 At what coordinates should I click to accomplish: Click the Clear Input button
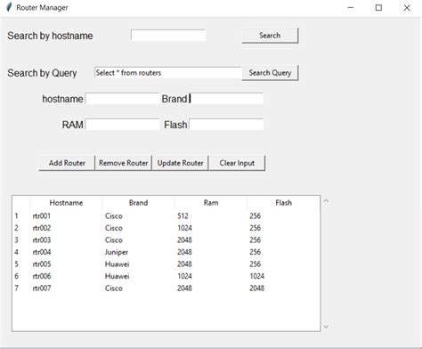click(x=237, y=163)
